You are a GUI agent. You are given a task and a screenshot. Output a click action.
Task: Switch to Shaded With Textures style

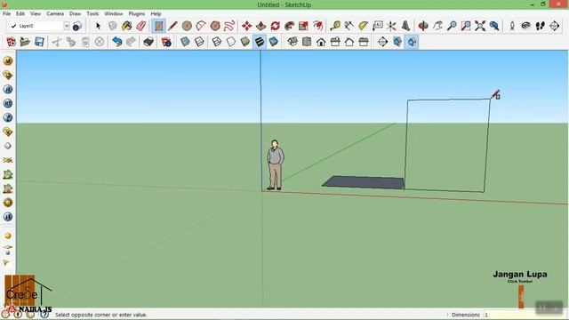pos(260,42)
